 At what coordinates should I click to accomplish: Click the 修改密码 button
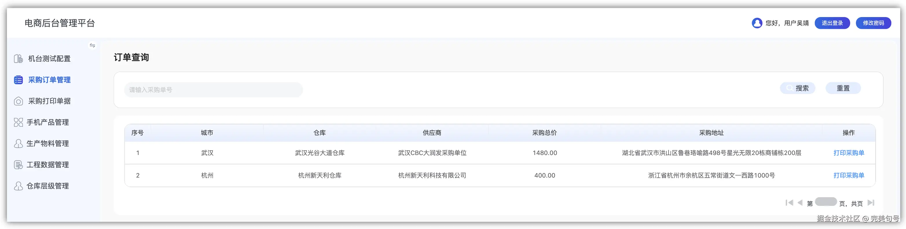(x=873, y=23)
